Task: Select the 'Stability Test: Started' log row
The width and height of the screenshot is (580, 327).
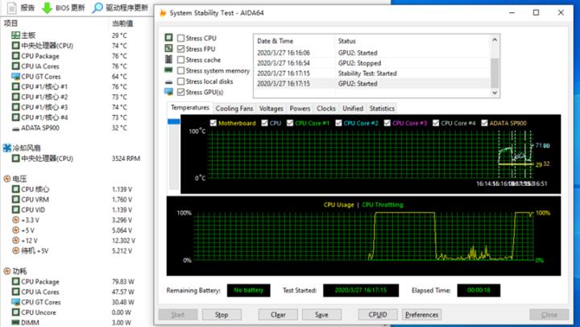Action: [372, 73]
